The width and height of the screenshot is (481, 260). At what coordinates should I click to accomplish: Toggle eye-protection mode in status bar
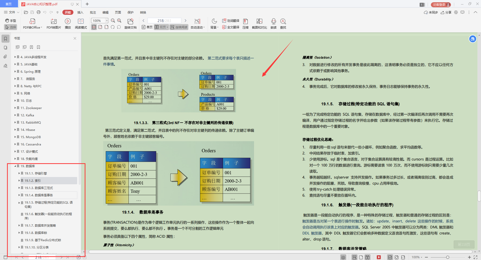coord(343,257)
